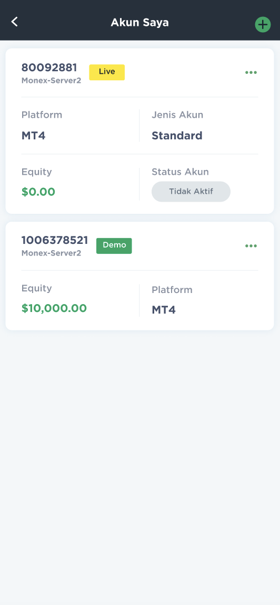Tap the green plus add account icon
Image resolution: width=280 pixels, height=605 pixels.
pos(263,25)
